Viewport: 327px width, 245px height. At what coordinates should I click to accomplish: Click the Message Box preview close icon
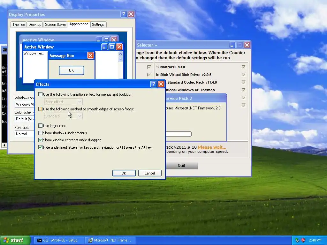pyautogui.click(x=90, y=56)
